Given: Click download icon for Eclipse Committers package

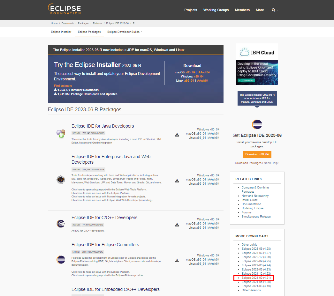Looking at the screenshot, I should pyautogui.click(x=177, y=261).
